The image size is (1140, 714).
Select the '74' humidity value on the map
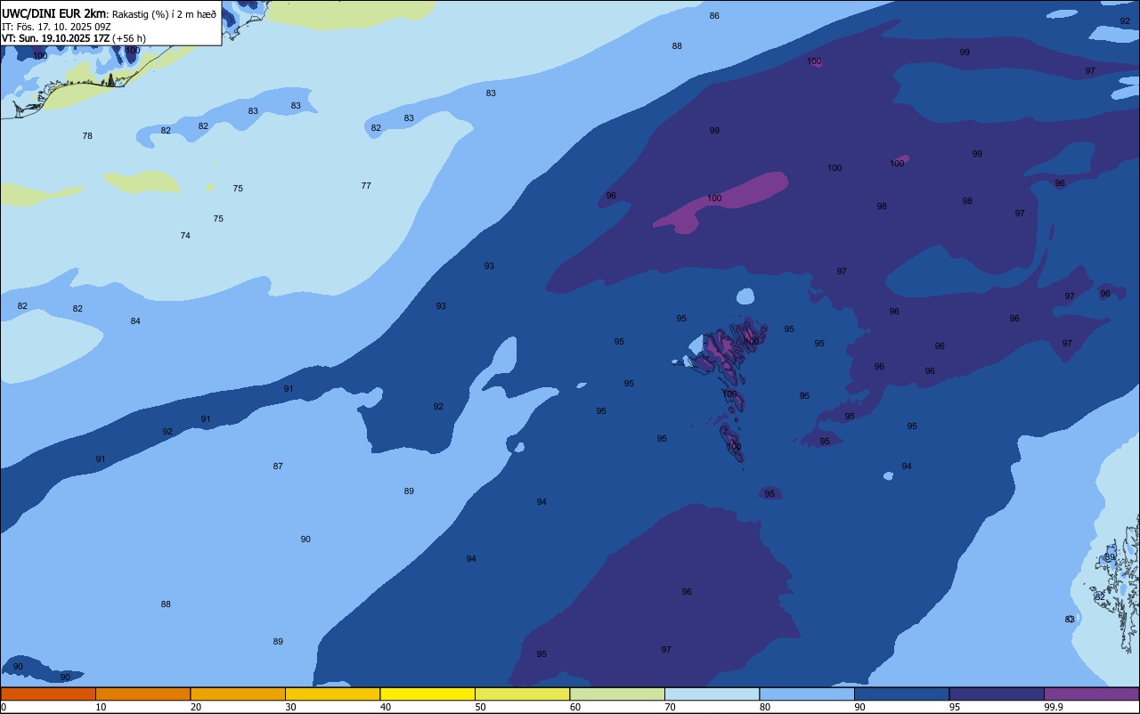click(x=185, y=236)
